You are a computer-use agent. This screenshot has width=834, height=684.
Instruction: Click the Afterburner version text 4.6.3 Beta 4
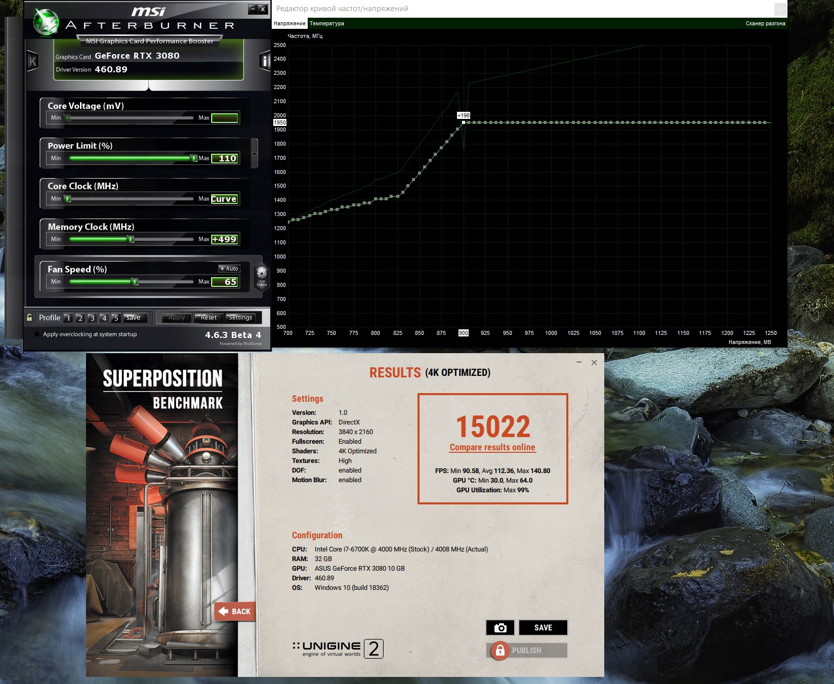[x=233, y=335]
